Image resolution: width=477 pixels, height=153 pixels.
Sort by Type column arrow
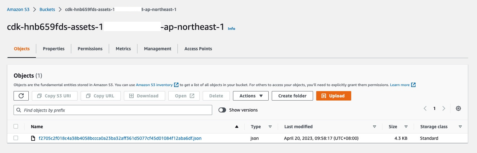click(270, 127)
